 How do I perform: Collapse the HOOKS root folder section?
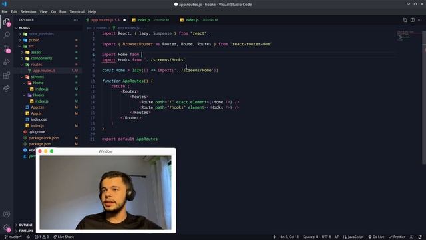pyautogui.click(x=47, y=28)
